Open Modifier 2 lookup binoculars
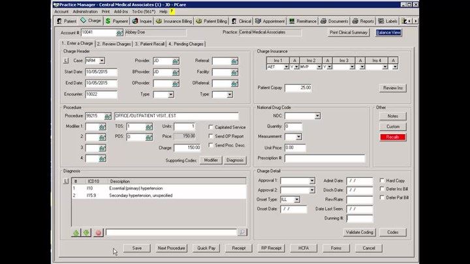Image resolution: width=470 pixels, height=264 pixels. [x=102, y=138]
